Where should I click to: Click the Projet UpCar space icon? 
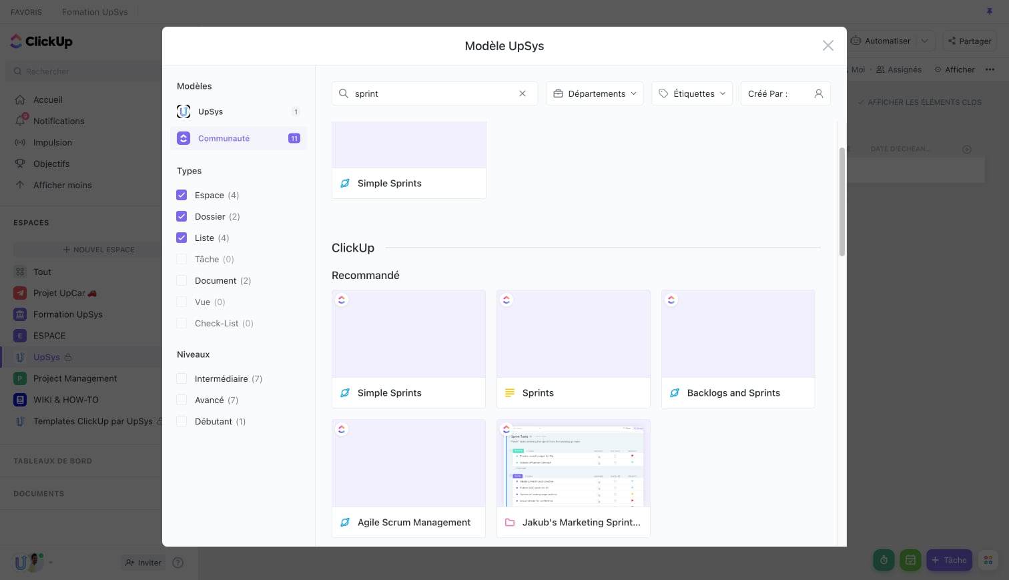[21, 293]
